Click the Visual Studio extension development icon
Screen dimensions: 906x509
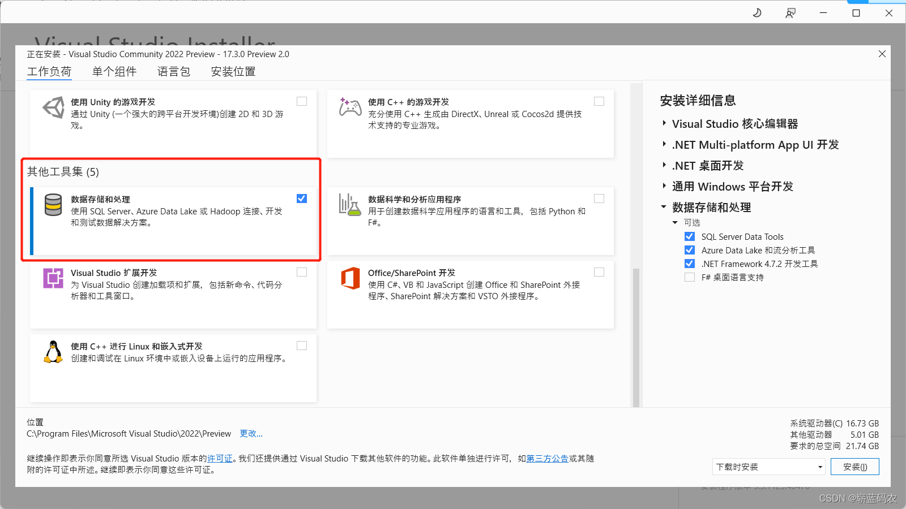click(x=53, y=278)
